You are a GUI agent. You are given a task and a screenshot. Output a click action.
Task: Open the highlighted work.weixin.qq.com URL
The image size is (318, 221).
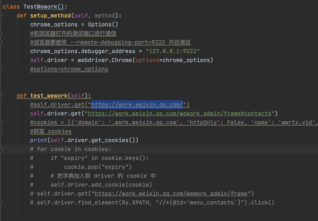tap(137, 104)
